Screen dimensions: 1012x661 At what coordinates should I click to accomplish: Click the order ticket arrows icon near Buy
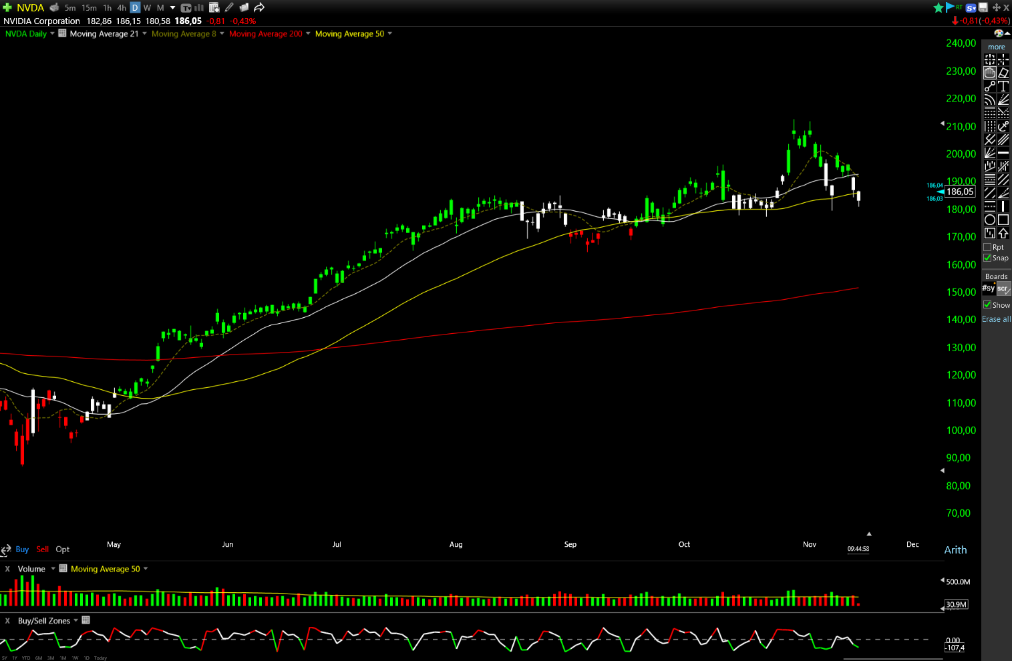point(6,549)
